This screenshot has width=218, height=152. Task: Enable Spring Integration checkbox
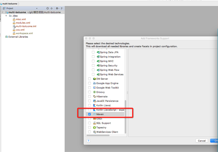[93, 57]
